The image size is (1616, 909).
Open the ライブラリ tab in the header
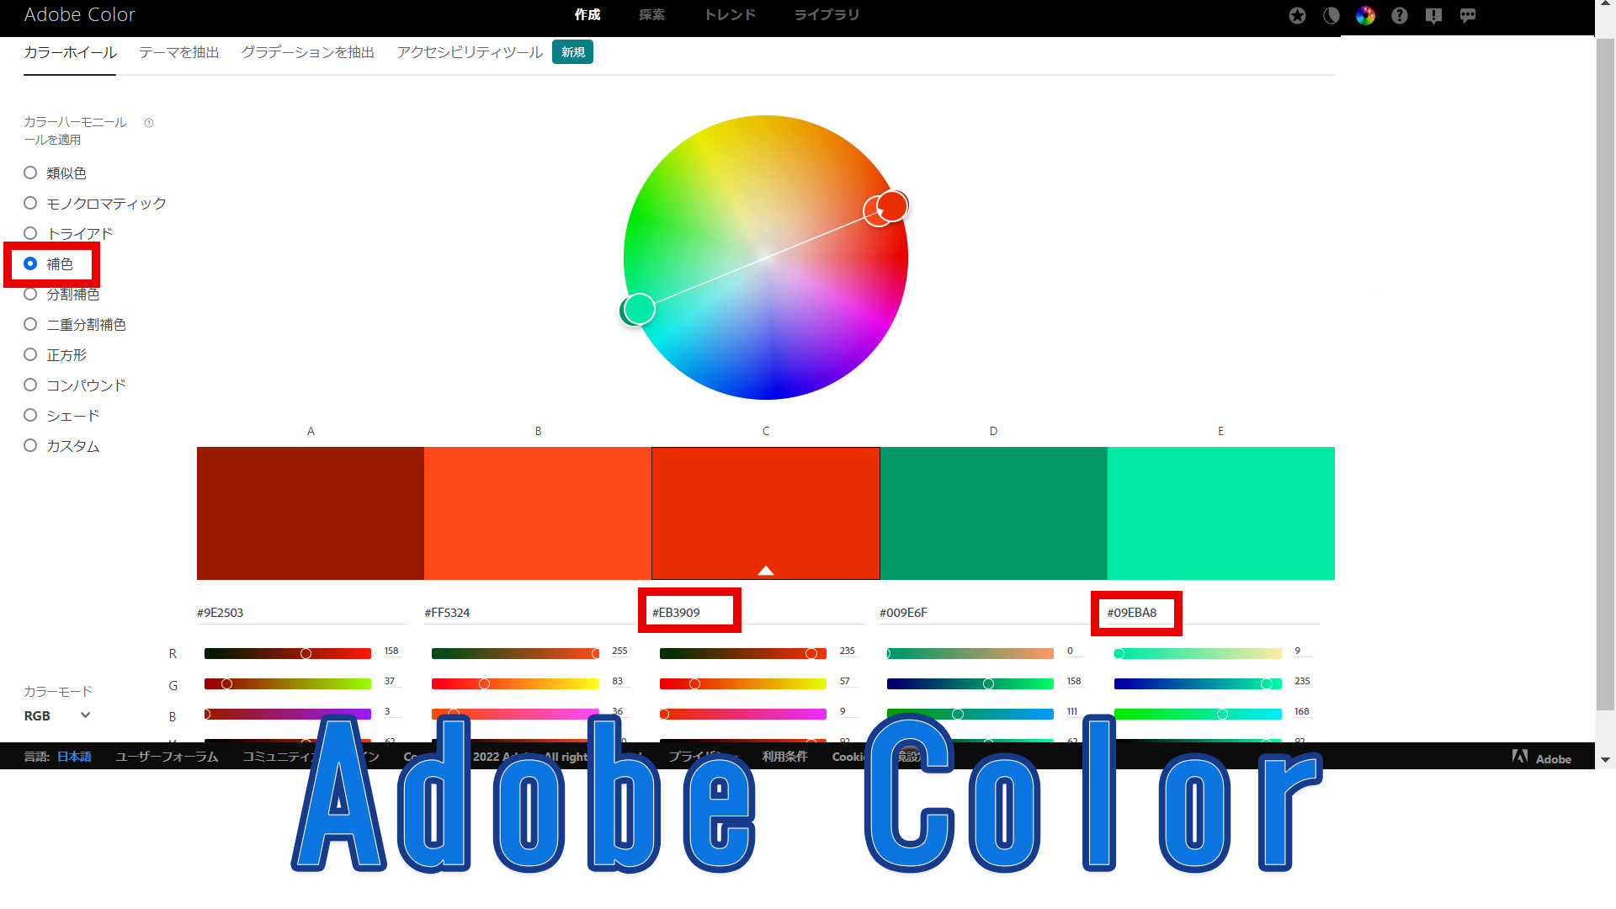[827, 15]
